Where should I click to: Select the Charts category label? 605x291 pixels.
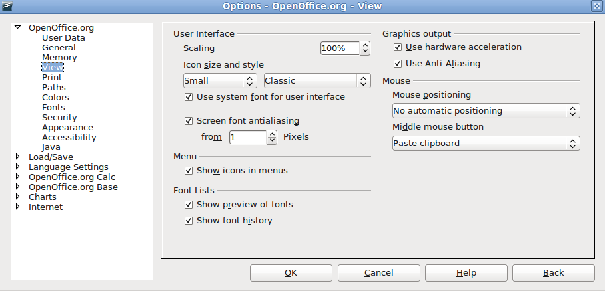43,197
